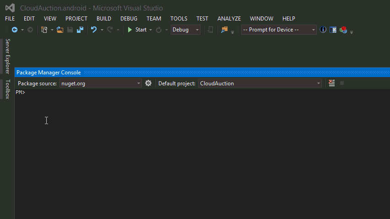This screenshot has height=219, width=390.
Task: Open the VIEW menu
Action: pyautogui.click(x=50, y=19)
